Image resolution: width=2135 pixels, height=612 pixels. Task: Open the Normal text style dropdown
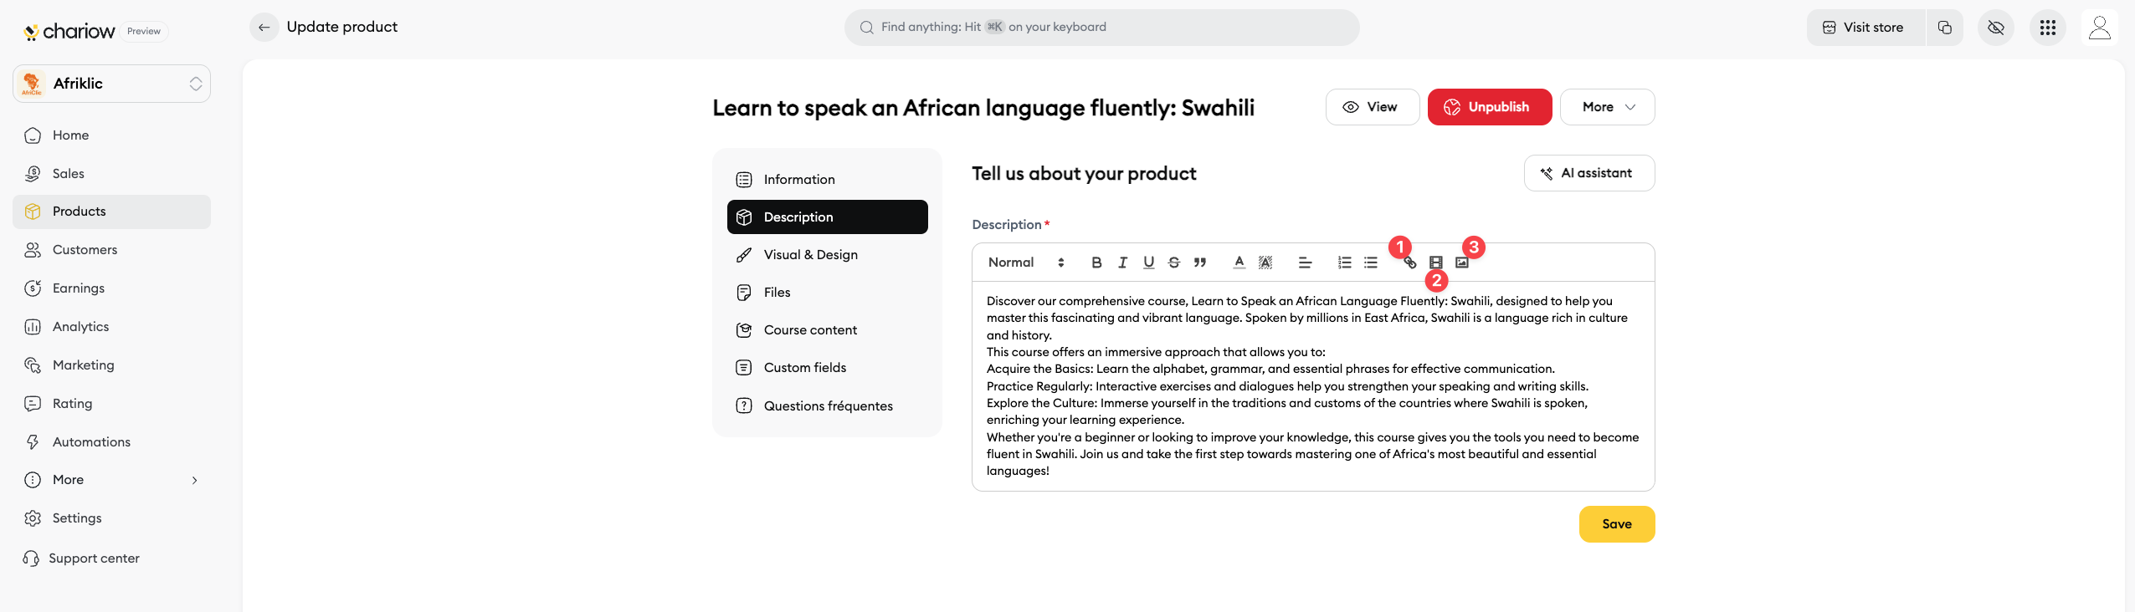(x=1026, y=263)
